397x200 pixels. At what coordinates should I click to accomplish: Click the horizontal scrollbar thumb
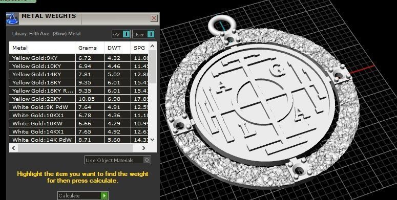75,148
